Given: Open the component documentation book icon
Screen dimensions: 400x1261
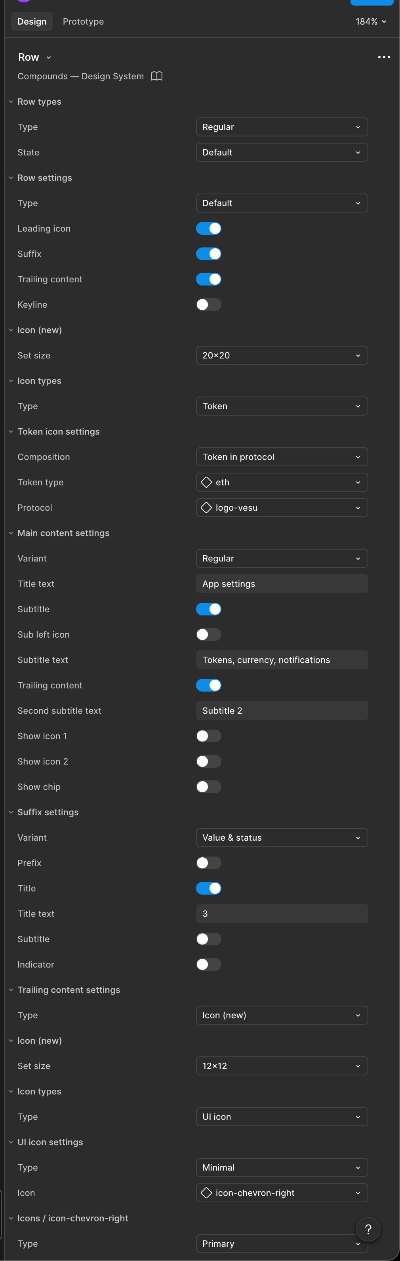Looking at the screenshot, I should point(156,77).
